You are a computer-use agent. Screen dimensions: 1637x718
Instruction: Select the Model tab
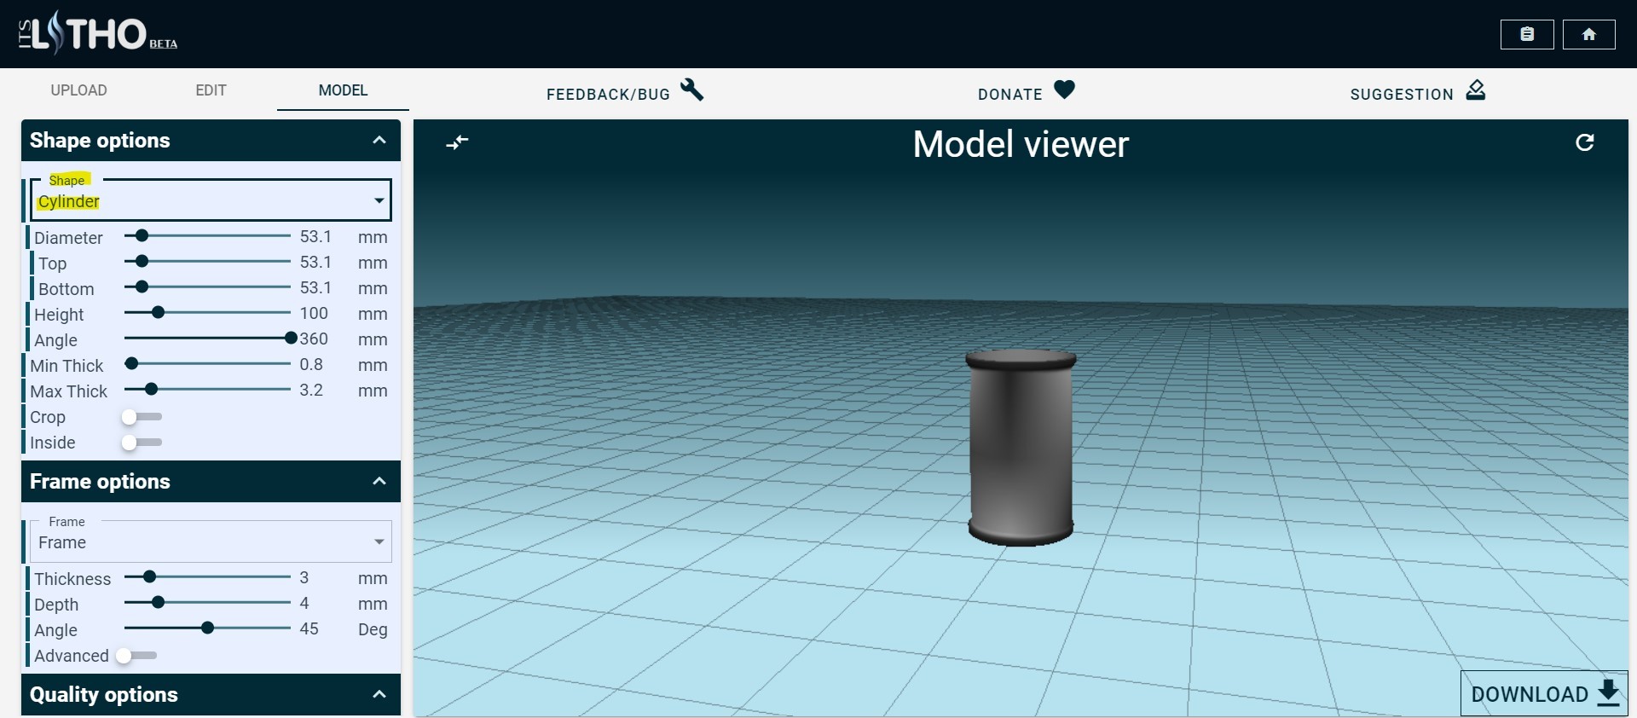(343, 90)
